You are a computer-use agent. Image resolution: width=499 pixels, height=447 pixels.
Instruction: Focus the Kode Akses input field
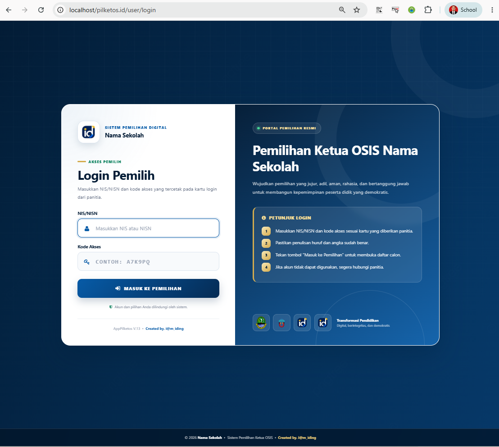tap(148, 261)
